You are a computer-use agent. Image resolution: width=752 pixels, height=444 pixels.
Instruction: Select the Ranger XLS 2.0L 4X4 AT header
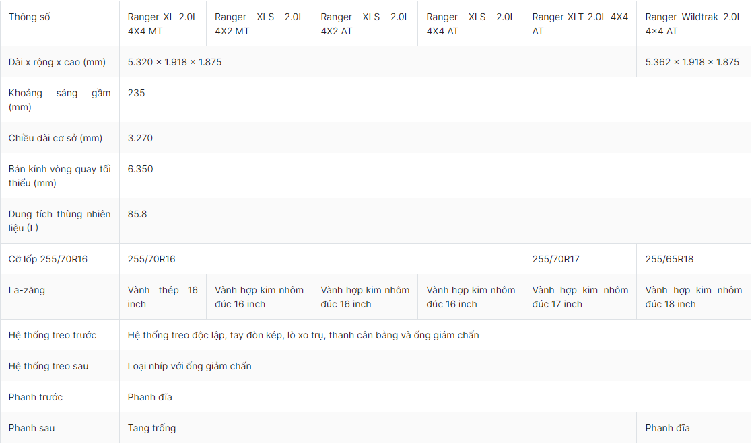tap(470, 24)
